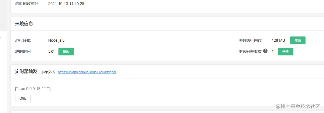Click the 运行环境 label

click(x=23, y=41)
